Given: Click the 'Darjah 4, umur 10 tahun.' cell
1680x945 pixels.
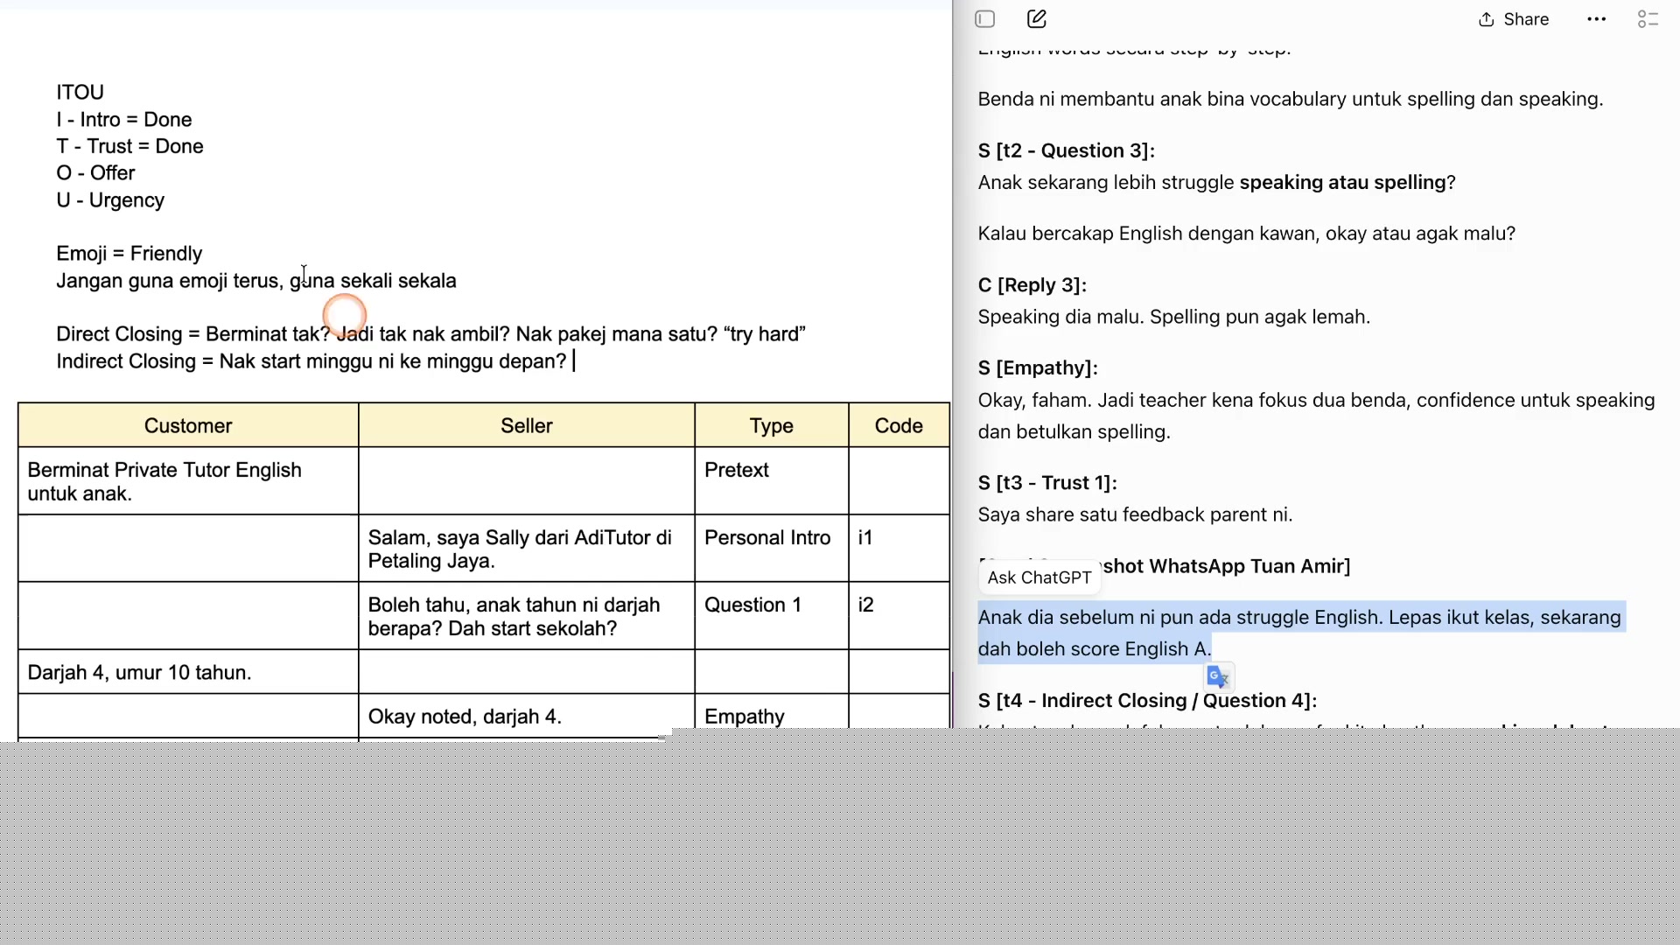Looking at the screenshot, I should point(188,672).
